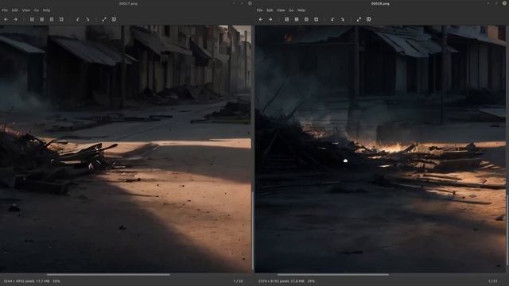Click second zoom icon in 00028.png toolbar
Viewport: 509px width, 286px height.
pyautogui.click(x=297, y=19)
